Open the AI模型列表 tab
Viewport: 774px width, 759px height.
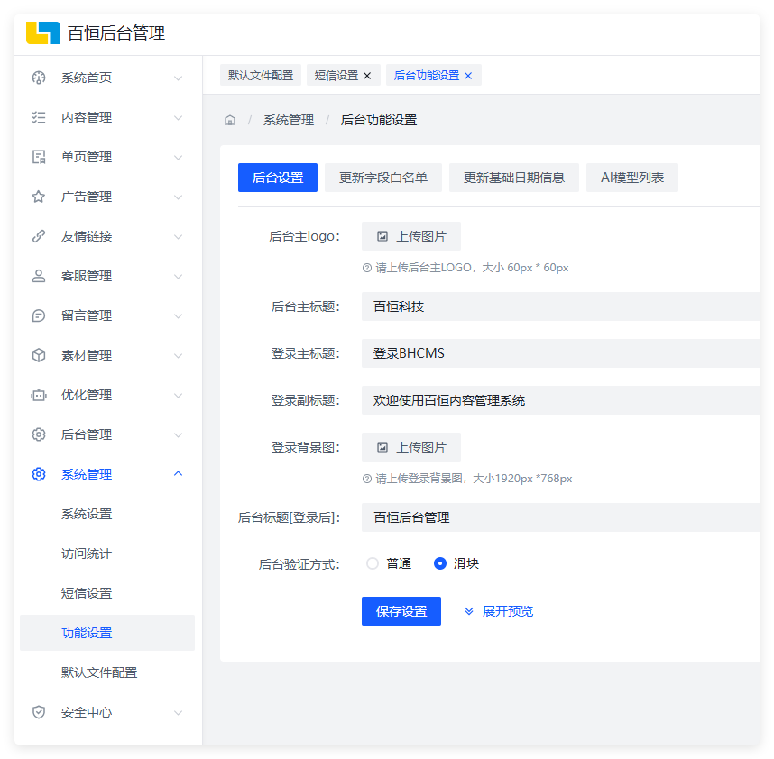pos(631,177)
